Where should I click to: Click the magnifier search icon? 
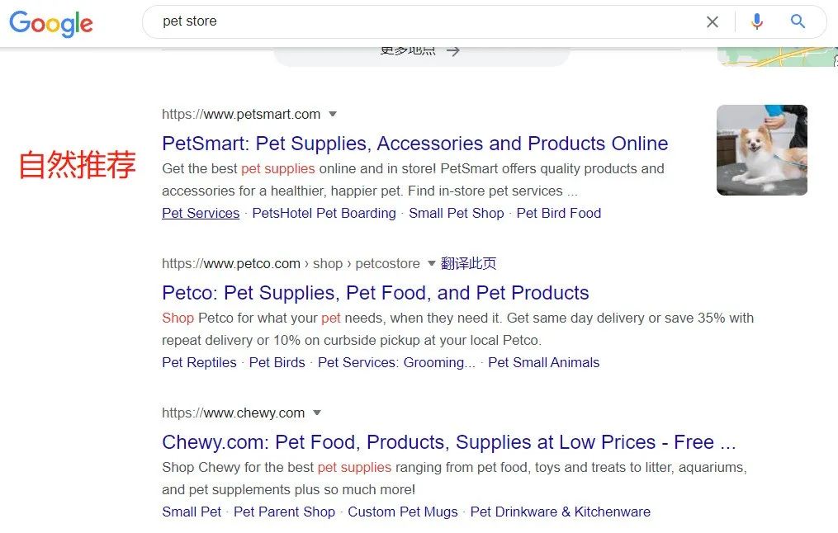pos(798,22)
